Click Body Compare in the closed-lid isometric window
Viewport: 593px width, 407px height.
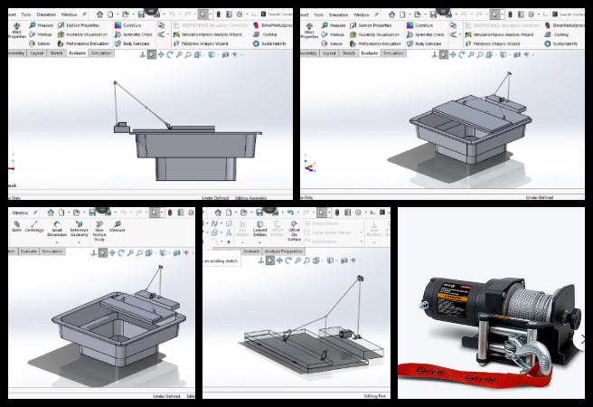click(424, 43)
